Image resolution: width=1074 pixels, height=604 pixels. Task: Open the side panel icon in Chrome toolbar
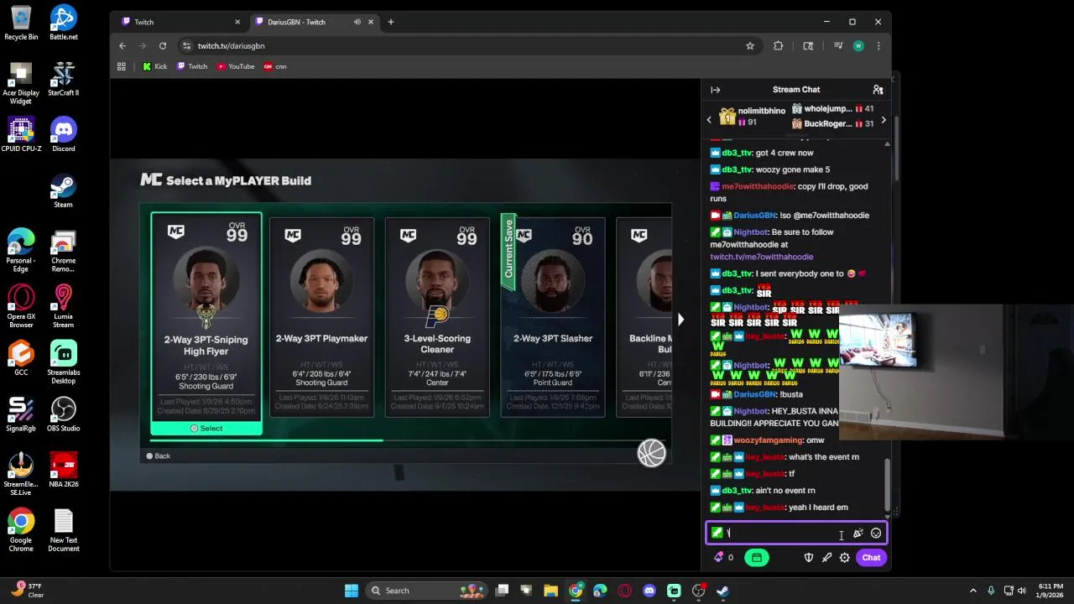point(808,46)
